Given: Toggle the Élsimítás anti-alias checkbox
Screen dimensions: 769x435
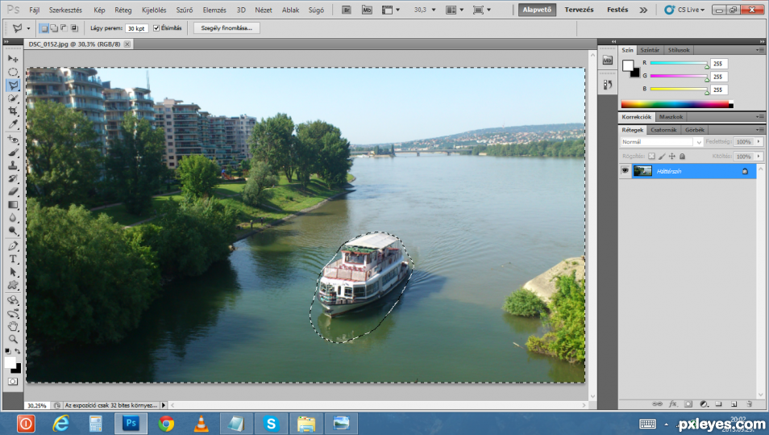Looking at the screenshot, I should tap(156, 28).
